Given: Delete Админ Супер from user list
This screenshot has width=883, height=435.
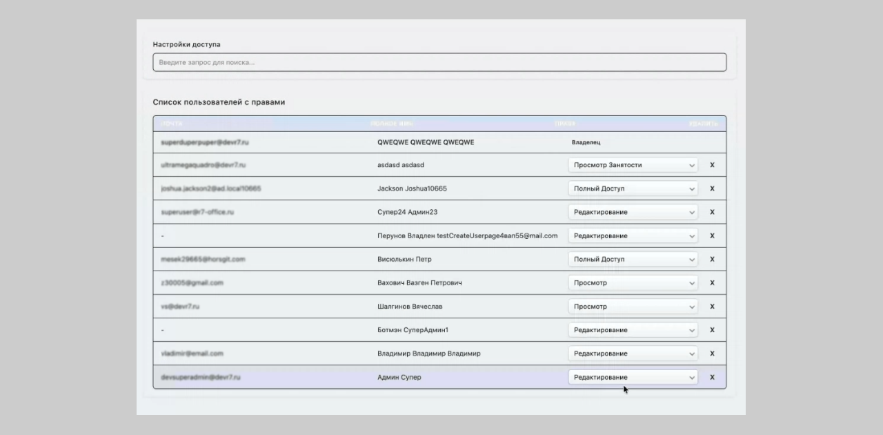Looking at the screenshot, I should [712, 377].
